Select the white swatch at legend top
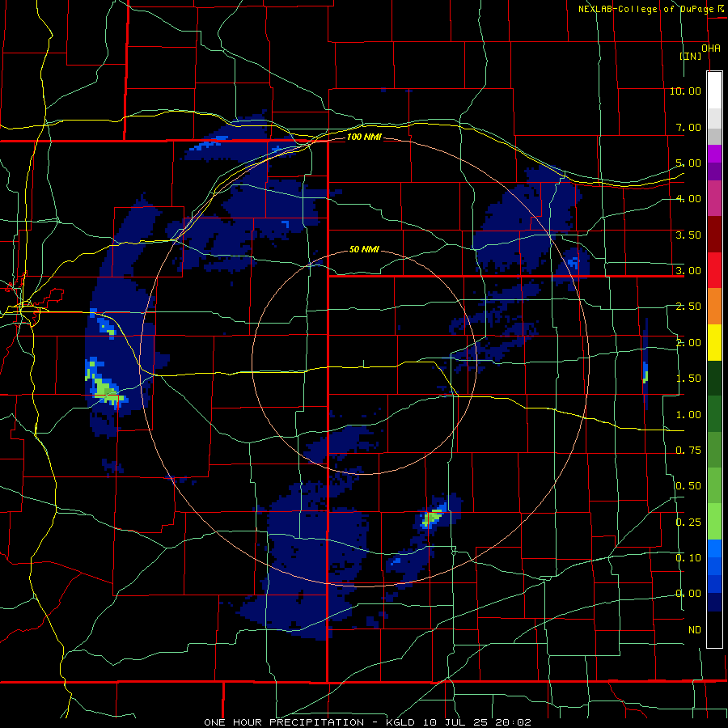Screen dimensions: 728x728 (x=714, y=90)
